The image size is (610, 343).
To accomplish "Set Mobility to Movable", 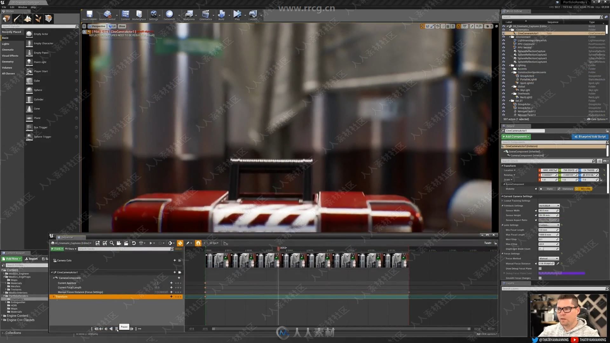I will pyautogui.click(x=584, y=189).
